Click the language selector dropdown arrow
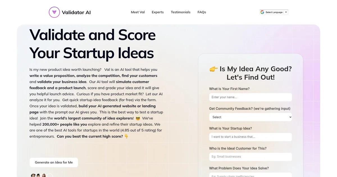 click(286, 12)
